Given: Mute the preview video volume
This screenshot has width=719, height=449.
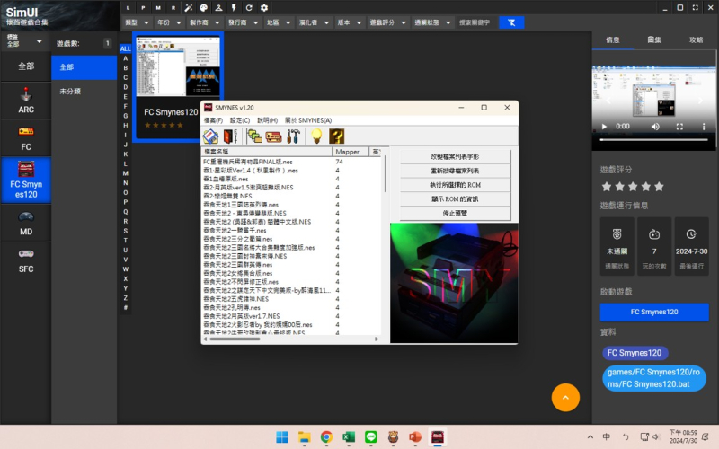Looking at the screenshot, I should [655, 127].
